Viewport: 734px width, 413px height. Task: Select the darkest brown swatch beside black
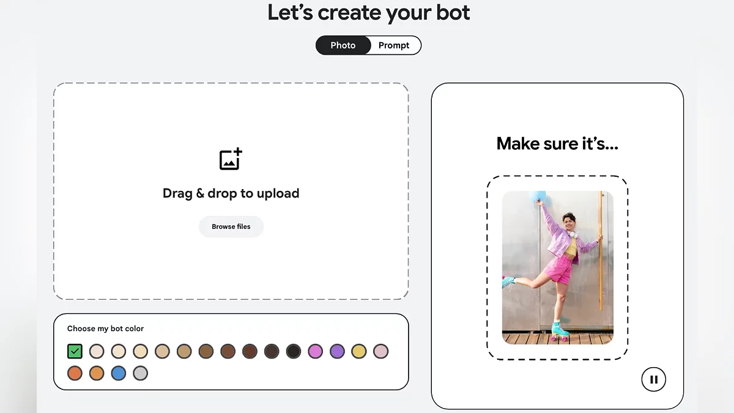(272, 351)
